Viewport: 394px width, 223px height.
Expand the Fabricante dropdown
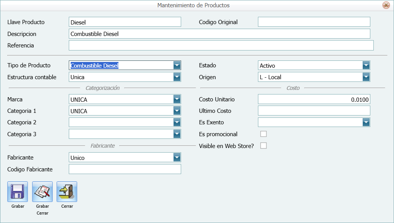click(177, 158)
